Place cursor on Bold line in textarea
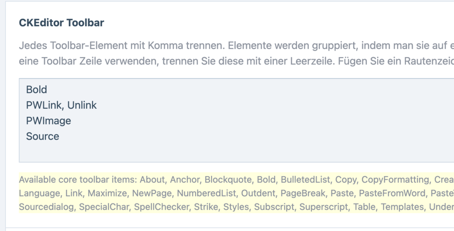The width and height of the screenshot is (454, 231). click(37, 90)
